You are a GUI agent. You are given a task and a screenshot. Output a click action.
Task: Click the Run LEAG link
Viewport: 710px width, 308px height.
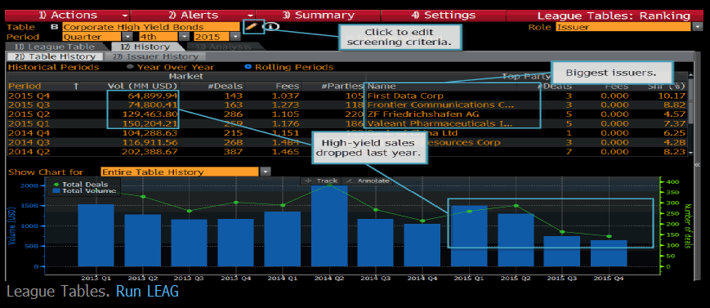point(147,291)
